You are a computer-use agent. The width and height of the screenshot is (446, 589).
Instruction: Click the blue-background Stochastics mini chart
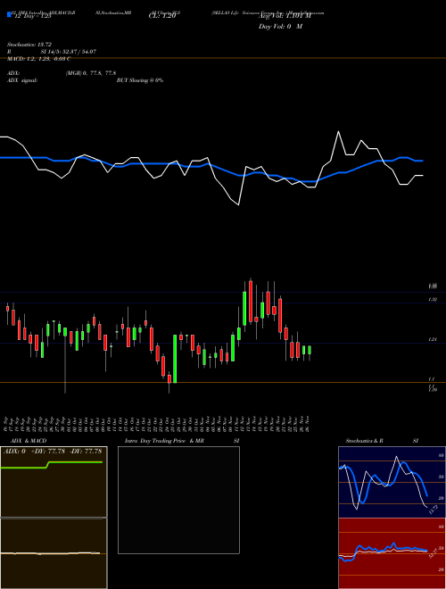tap(392, 482)
